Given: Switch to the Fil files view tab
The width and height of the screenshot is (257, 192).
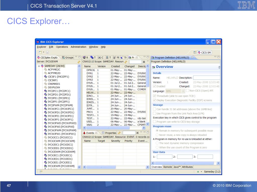Looking at the screenshot, I should [x=116, y=57].
